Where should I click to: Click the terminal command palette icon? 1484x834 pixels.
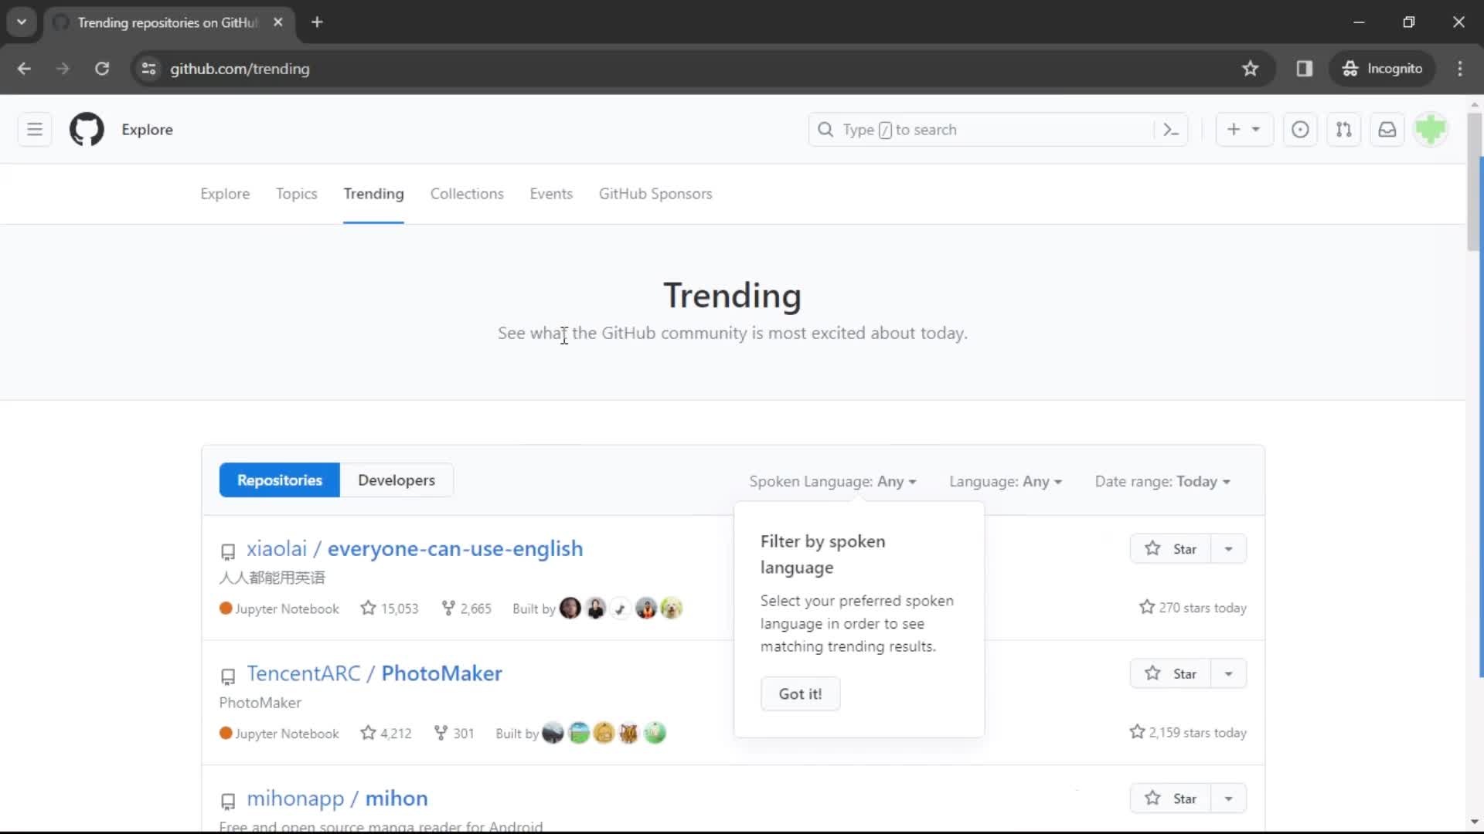tap(1170, 129)
